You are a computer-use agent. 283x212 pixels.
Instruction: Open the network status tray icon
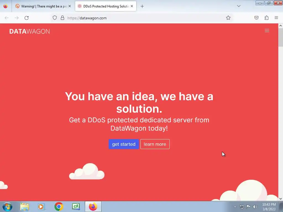tap(242, 207)
